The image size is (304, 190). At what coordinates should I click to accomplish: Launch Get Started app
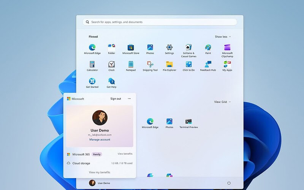pos(92,83)
